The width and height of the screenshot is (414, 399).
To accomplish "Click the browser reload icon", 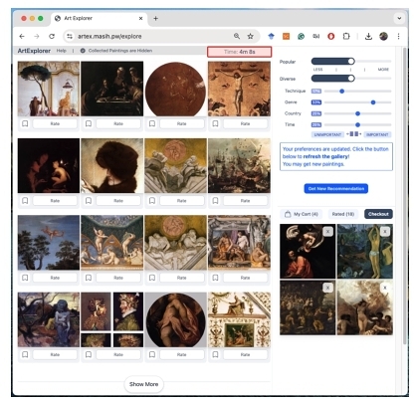I will click(52, 36).
